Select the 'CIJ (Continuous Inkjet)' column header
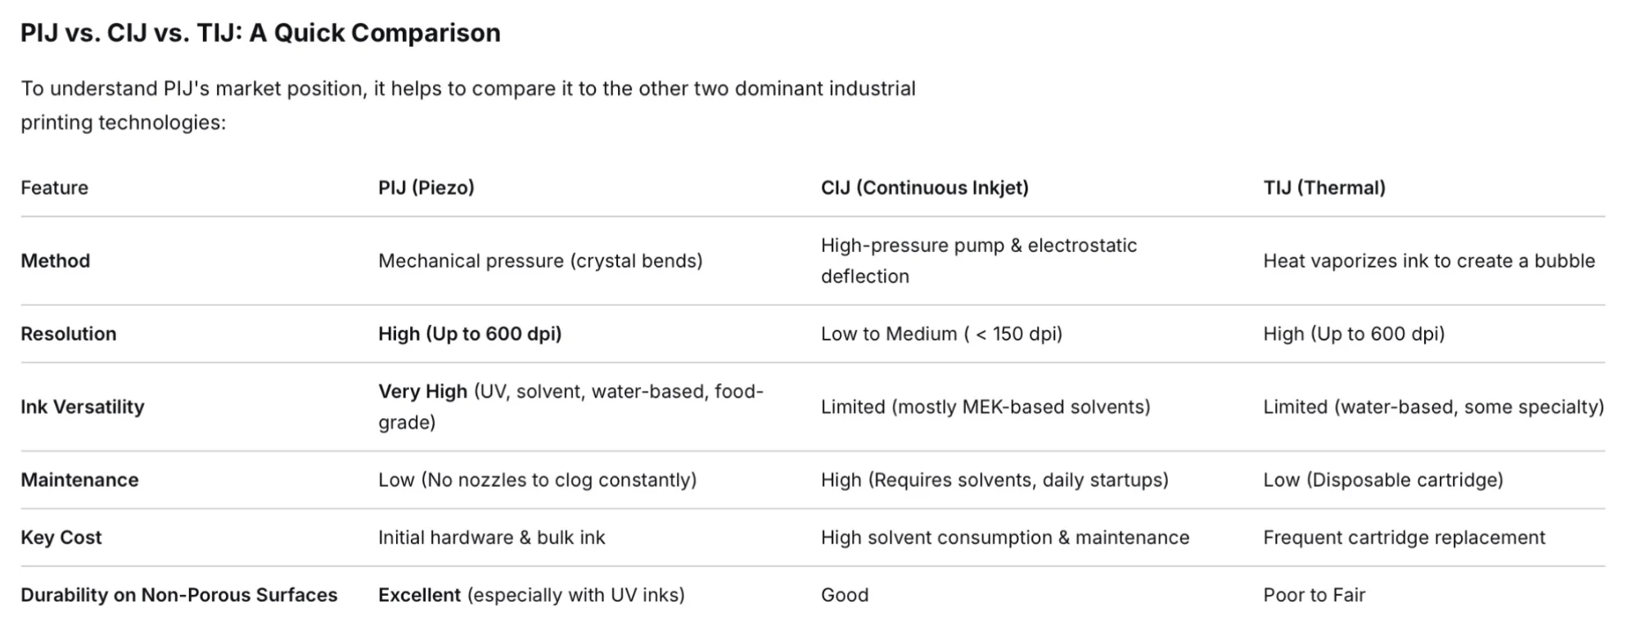 (925, 187)
